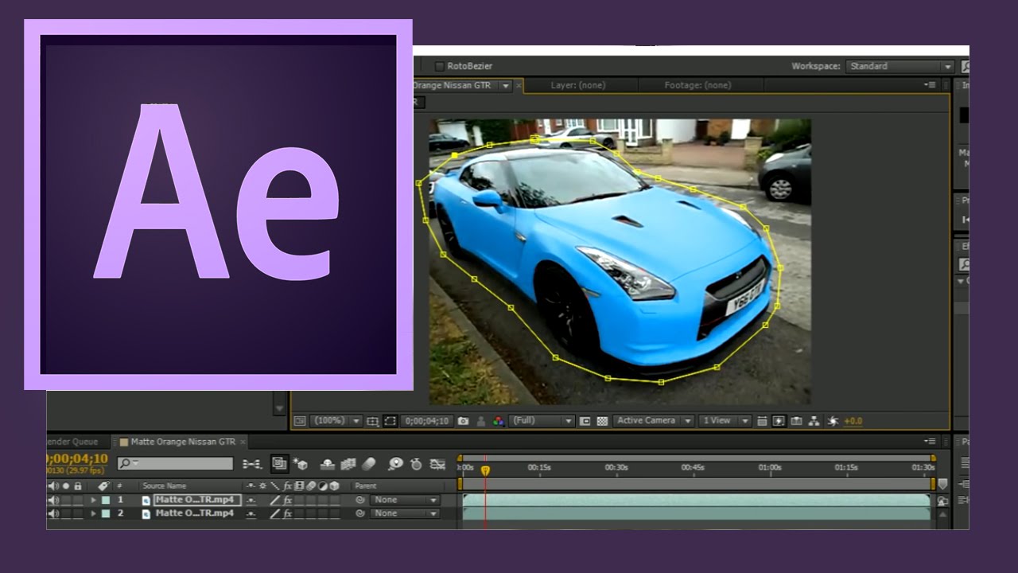Open the timeline panel options menu
Screen dimensions: 1018x573
tap(930, 441)
